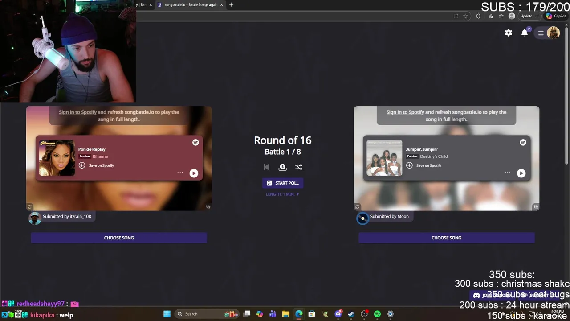
Task: Open the Jumpin', Jumpin' song title
Action: point(422,149)
